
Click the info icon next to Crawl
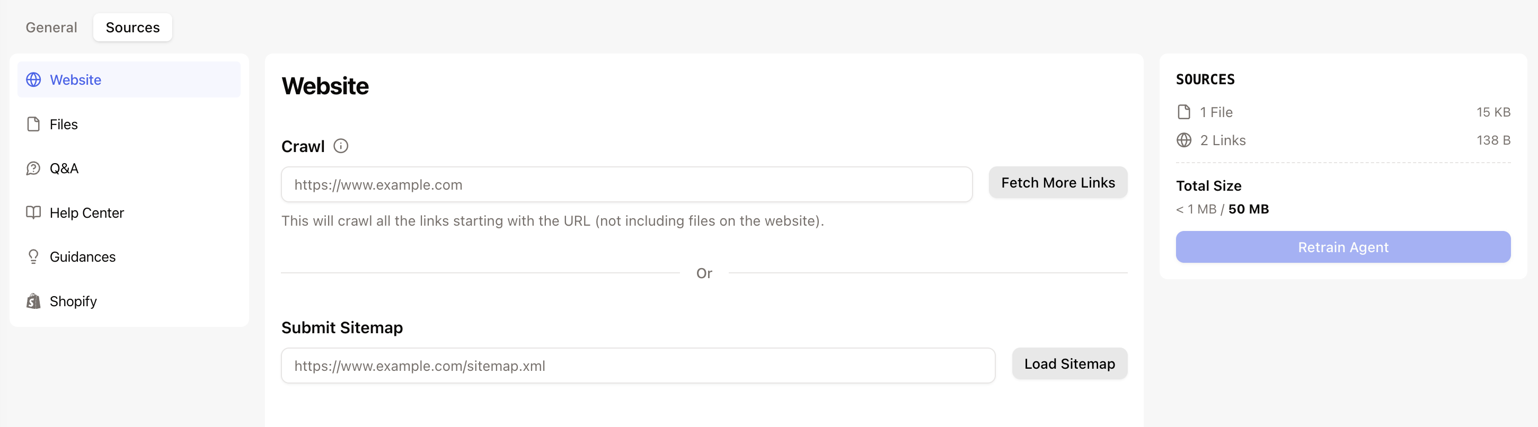(x=341, y=146)
